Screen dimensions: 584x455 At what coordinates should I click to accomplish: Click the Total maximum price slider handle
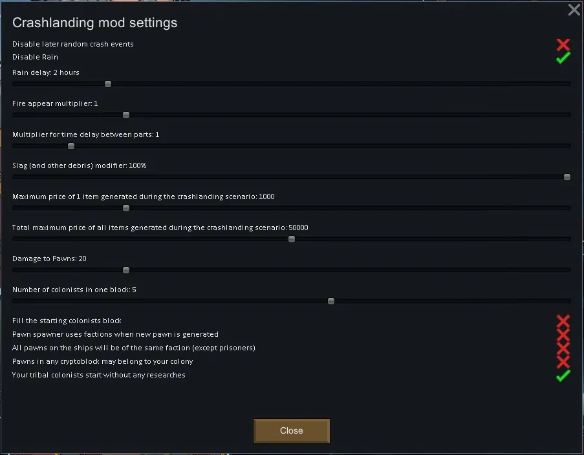click(292, 239)
